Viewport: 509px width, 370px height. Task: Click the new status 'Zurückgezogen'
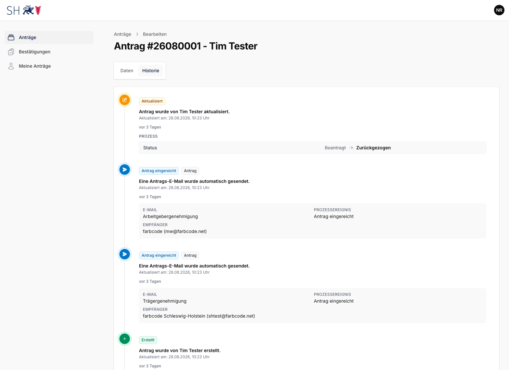[373, 148]
